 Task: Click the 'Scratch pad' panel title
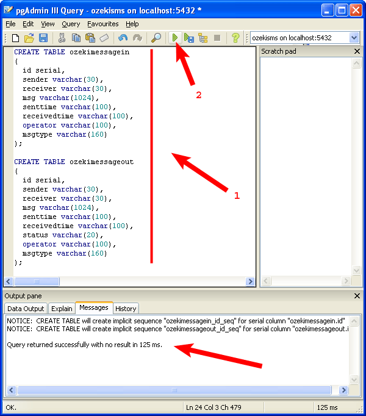coord(279,51)
